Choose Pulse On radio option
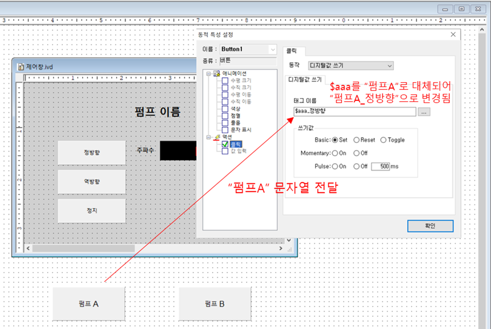This screenshot has width=491, height=329. 335,166
